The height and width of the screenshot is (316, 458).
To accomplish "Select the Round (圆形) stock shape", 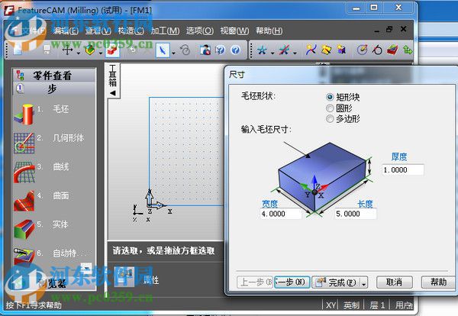I will (x=330, y=108).
